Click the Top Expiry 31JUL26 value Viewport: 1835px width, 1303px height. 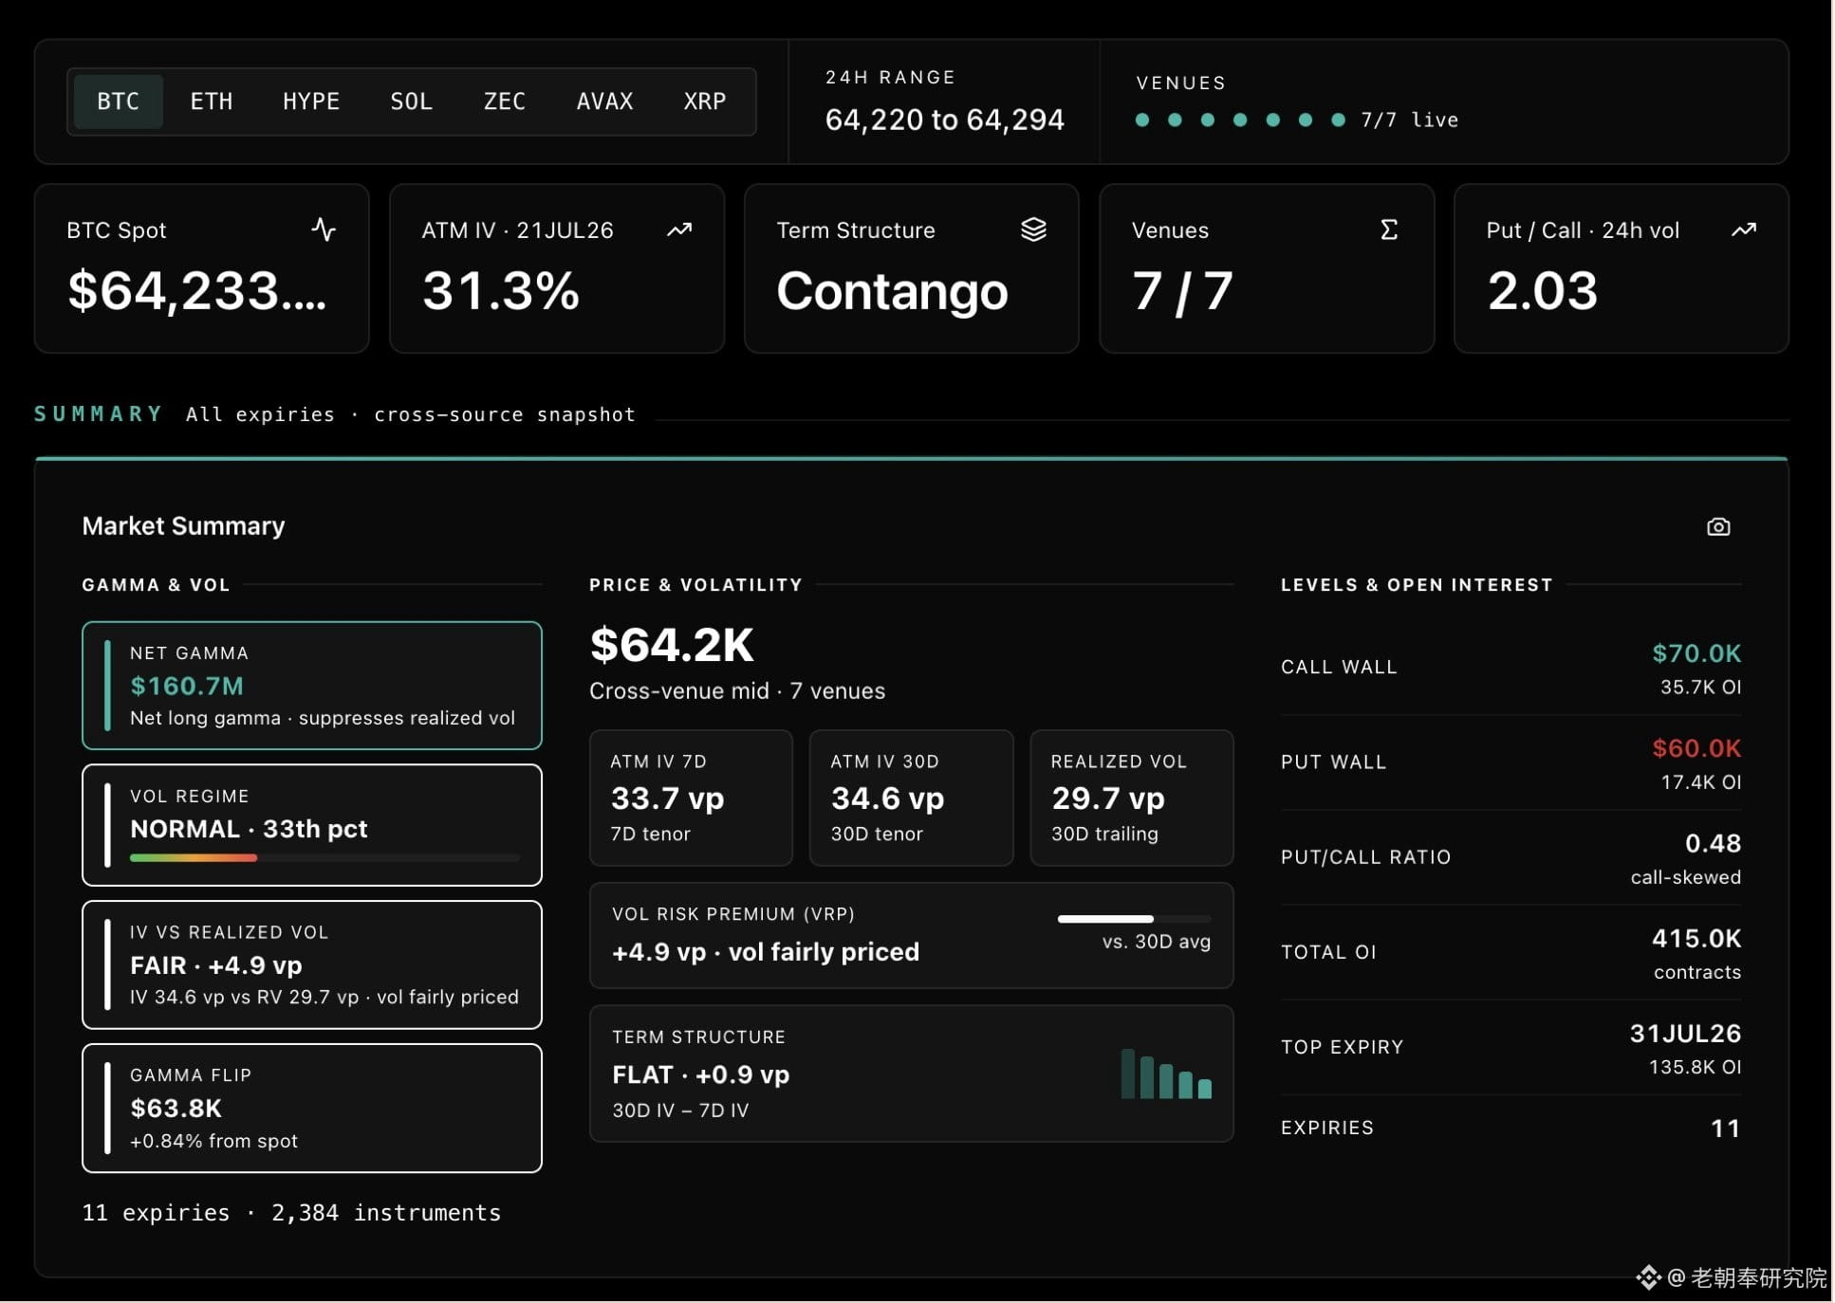click(x=1685, y=1033)
